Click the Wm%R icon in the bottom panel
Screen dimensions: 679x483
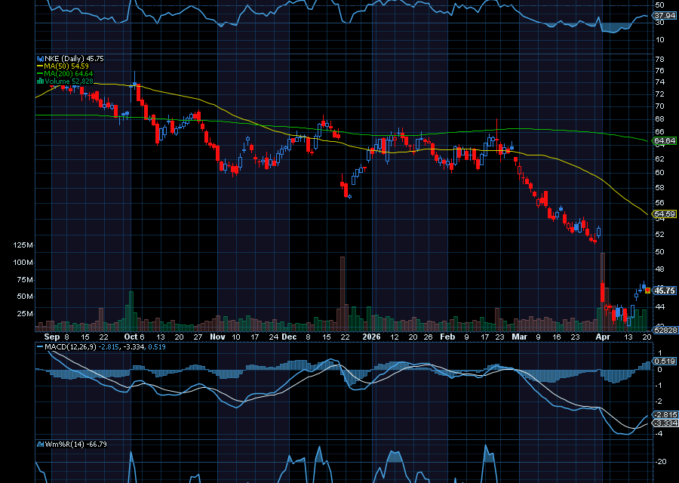point(40,445)
